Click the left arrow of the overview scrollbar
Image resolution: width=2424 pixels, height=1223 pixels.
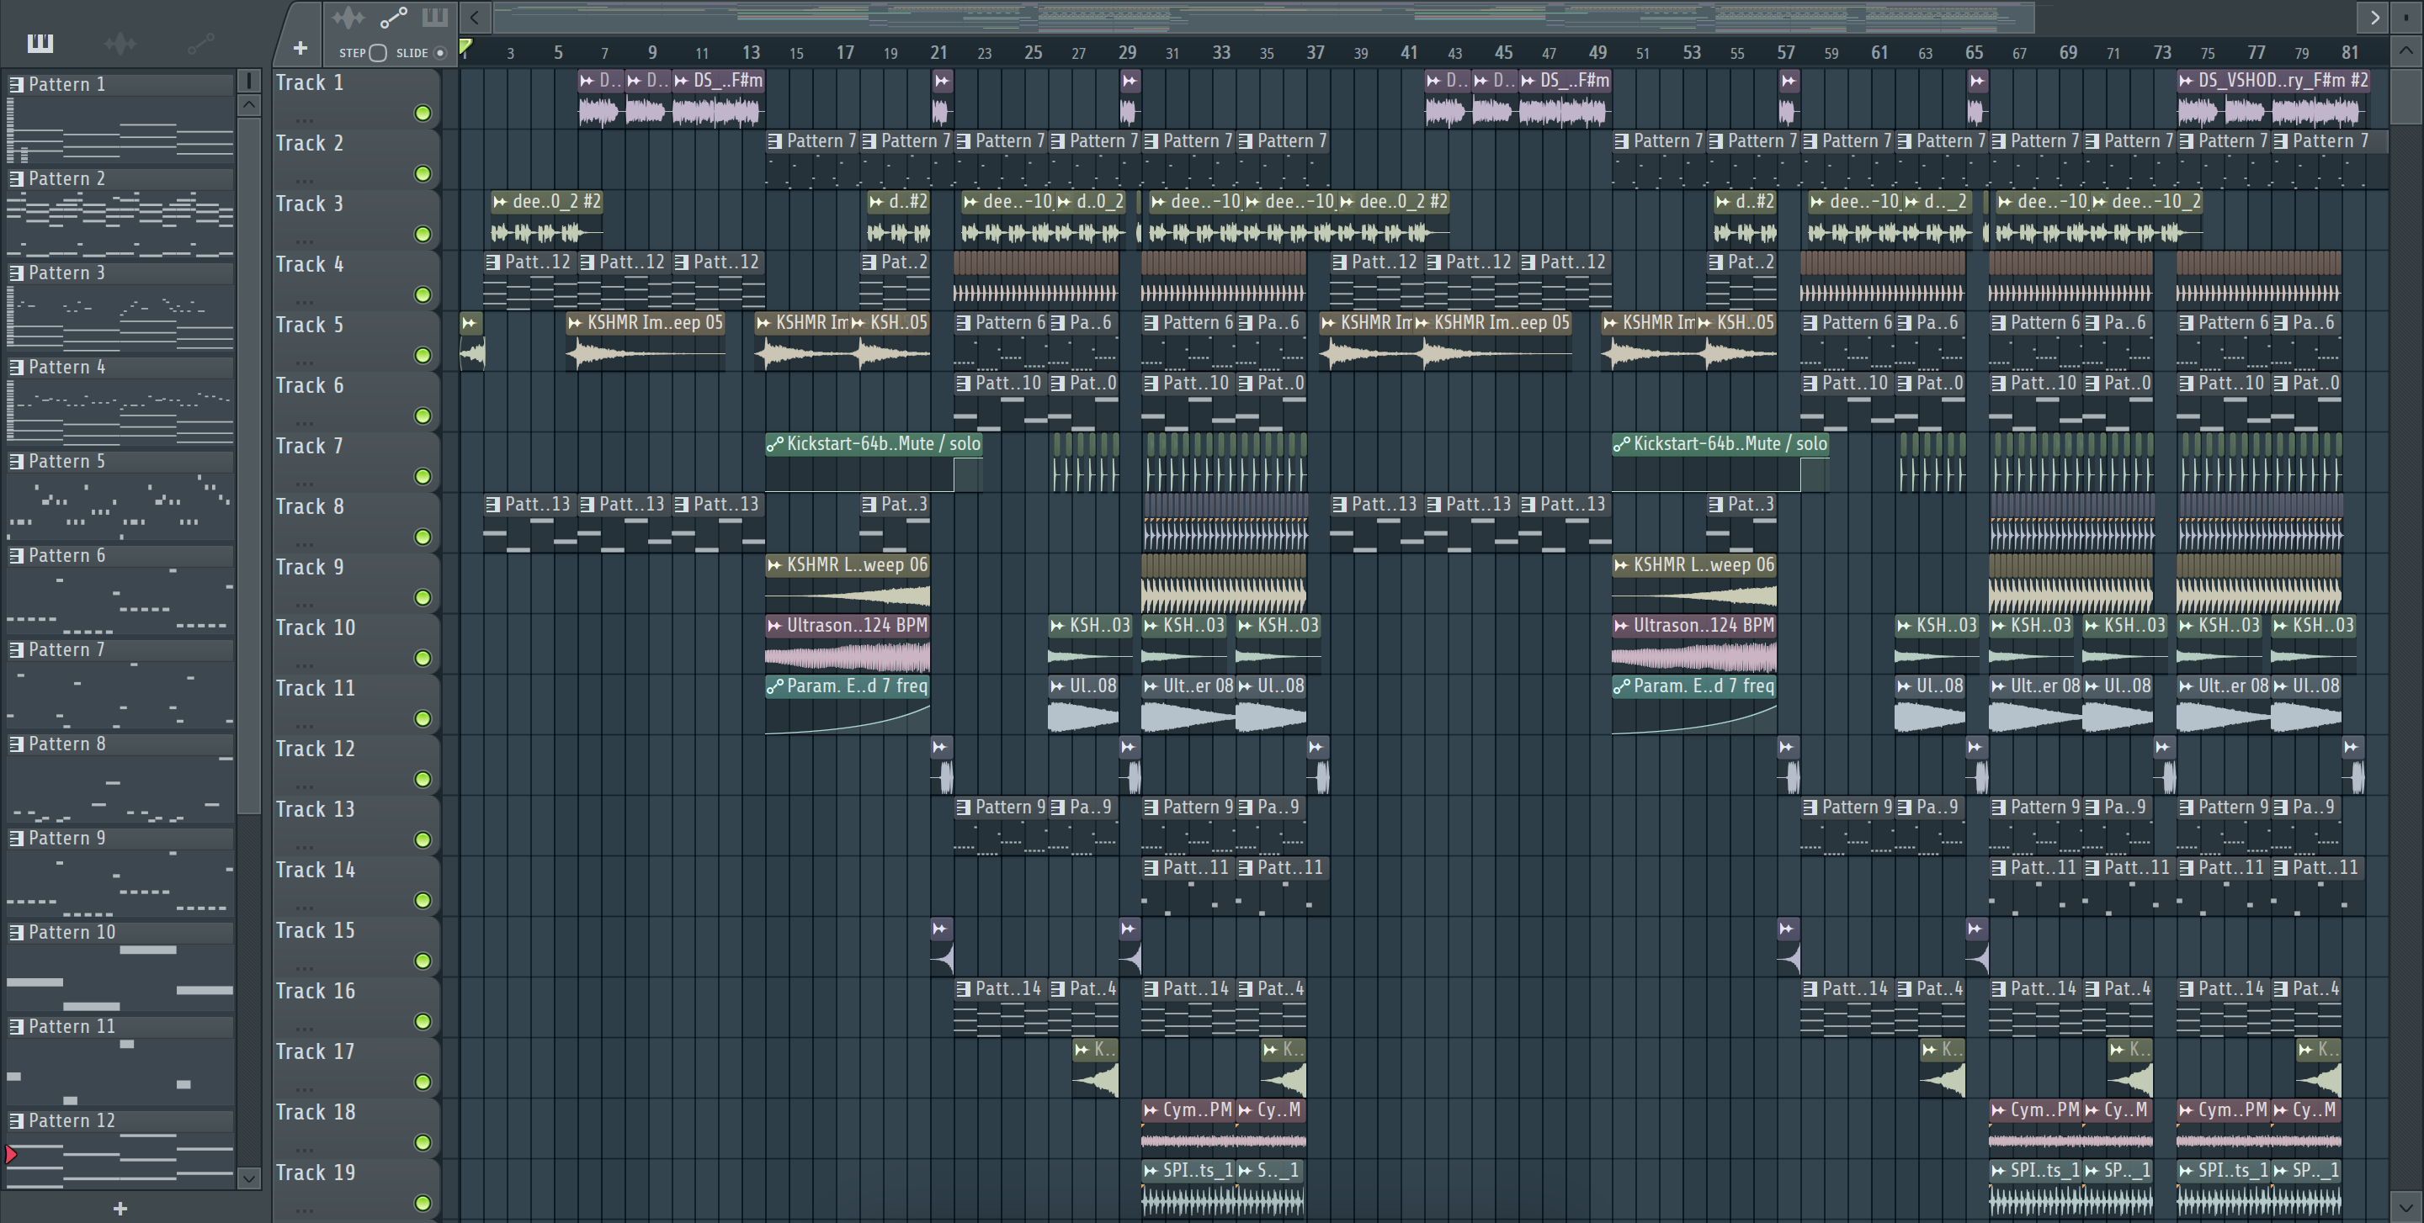coord(474,17)
